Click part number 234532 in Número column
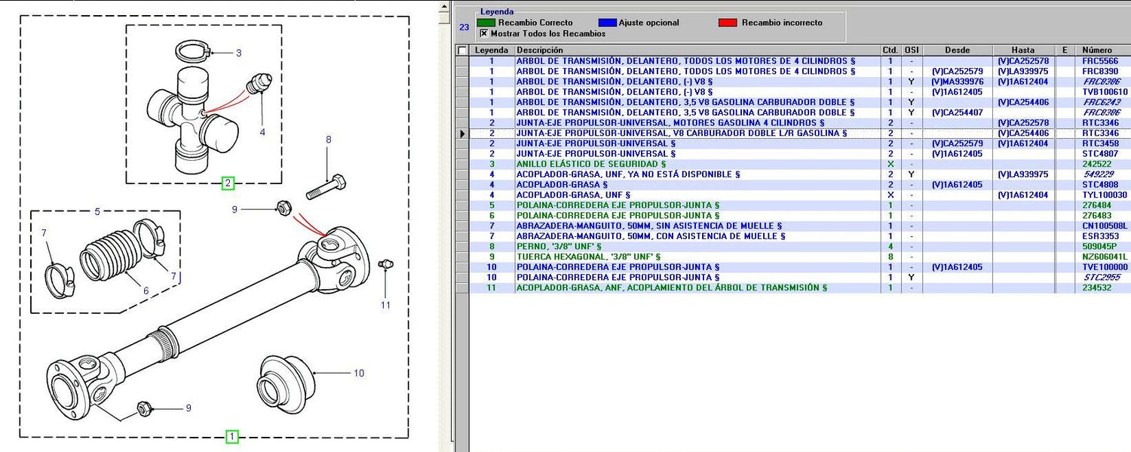 coord(1098,287)
